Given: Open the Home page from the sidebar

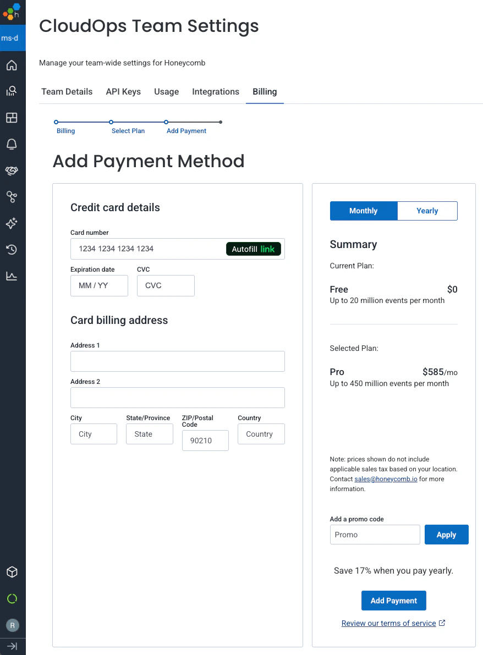Looking at the screenshot, I should click(12, 65).
